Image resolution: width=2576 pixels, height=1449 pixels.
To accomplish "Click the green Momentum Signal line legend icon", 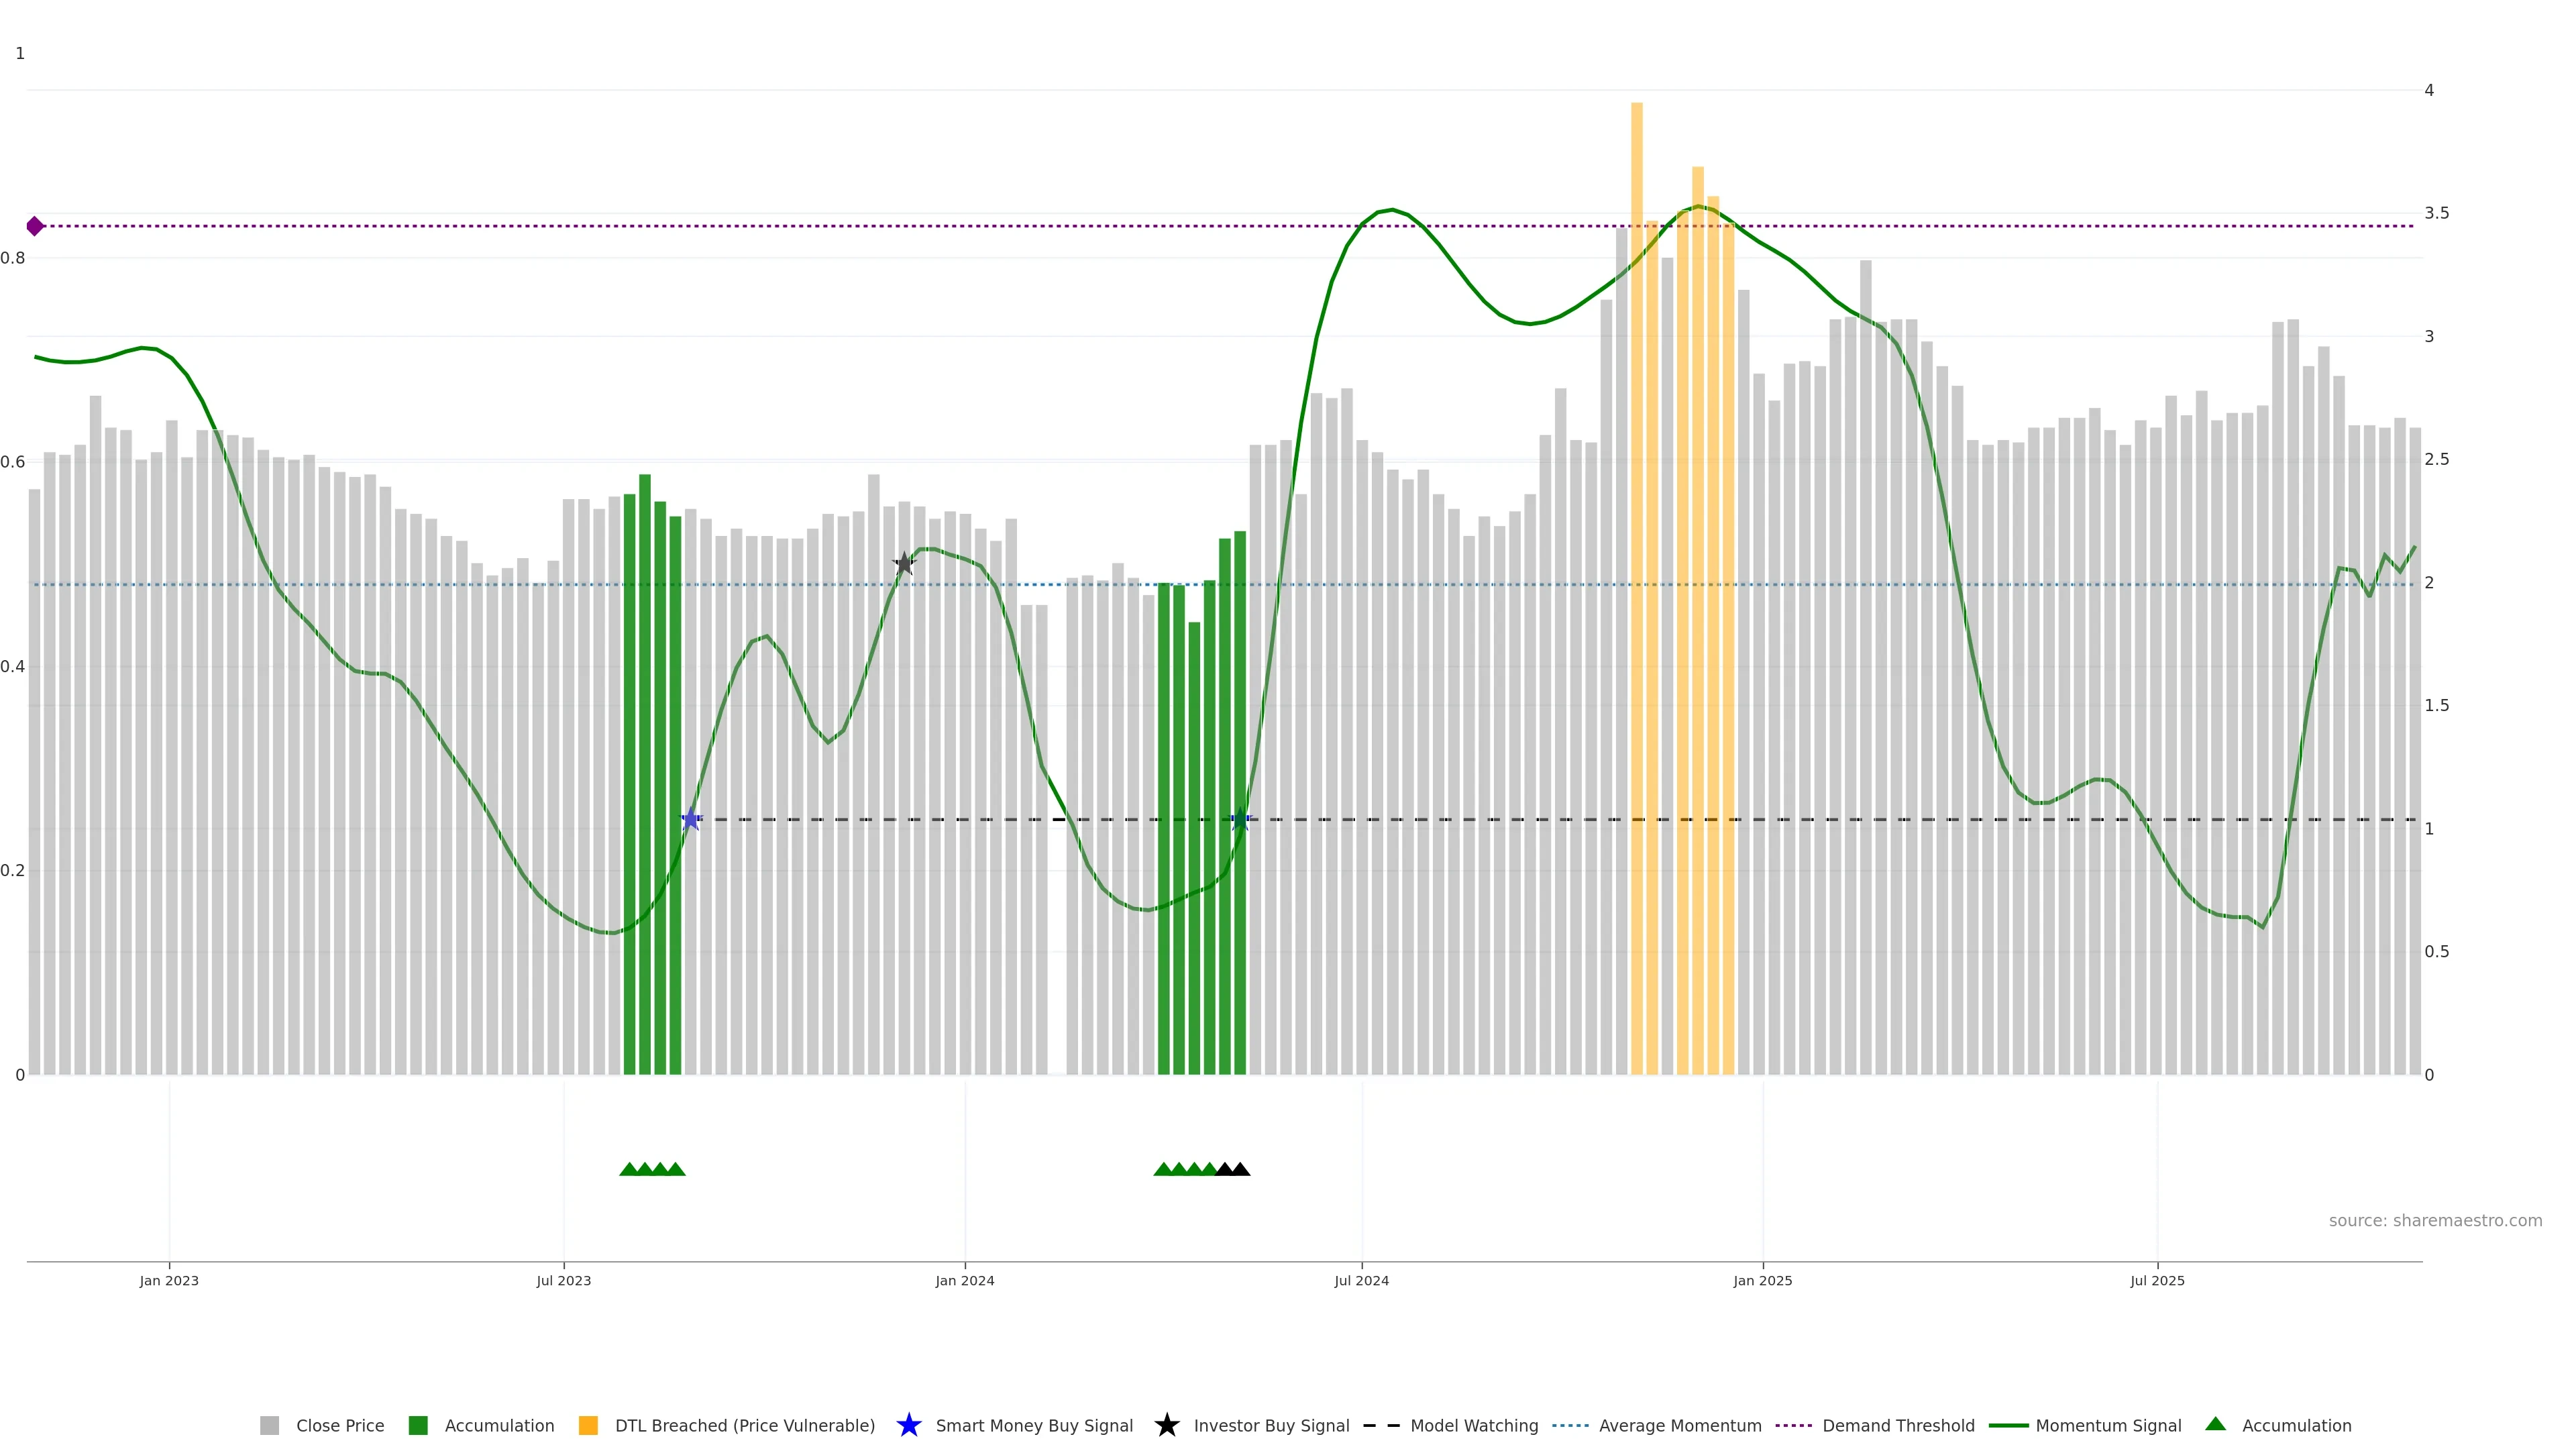I will coord(2008,1425).
